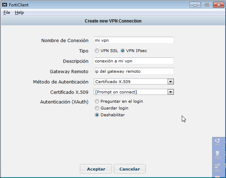The width and height of the screenshot is (226, 178).
Task: Click the Cisco Configuration desktop shortcut
Action: (x=217, y=167)
